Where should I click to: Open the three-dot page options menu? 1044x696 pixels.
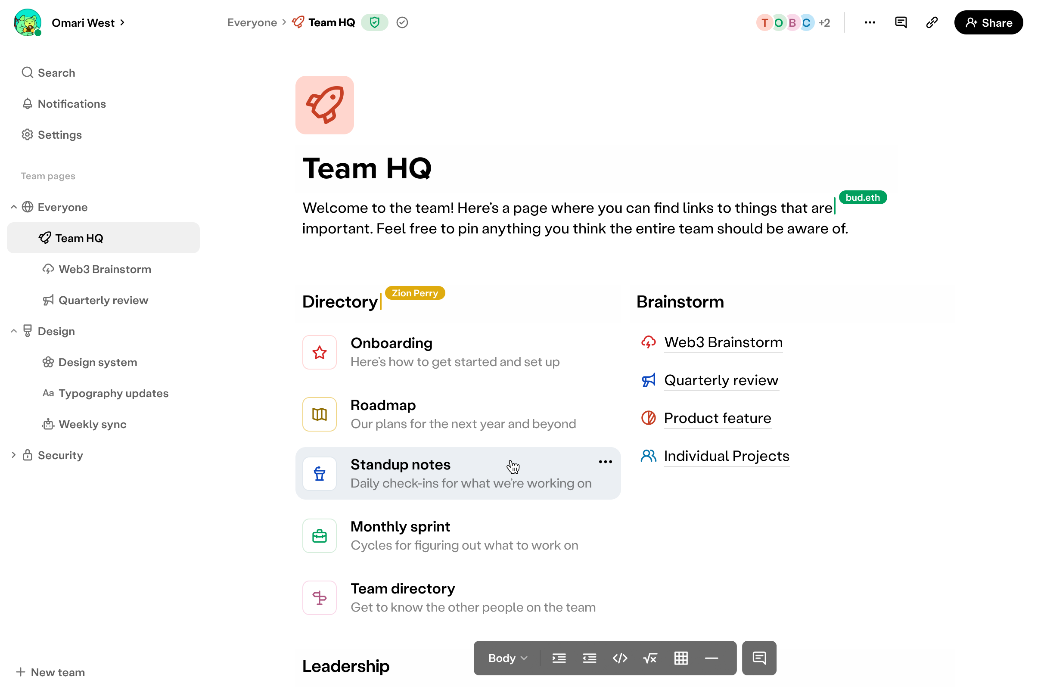870,23
